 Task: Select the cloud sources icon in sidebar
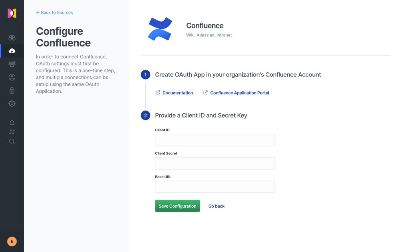(x=12, y=51)
